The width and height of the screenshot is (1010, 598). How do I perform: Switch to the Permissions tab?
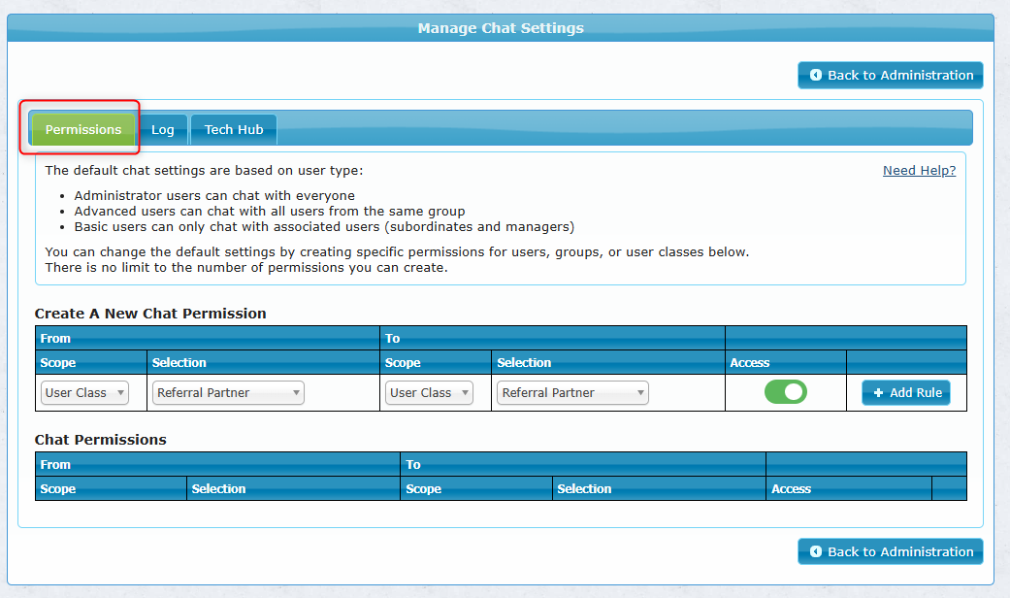(83, 130)
